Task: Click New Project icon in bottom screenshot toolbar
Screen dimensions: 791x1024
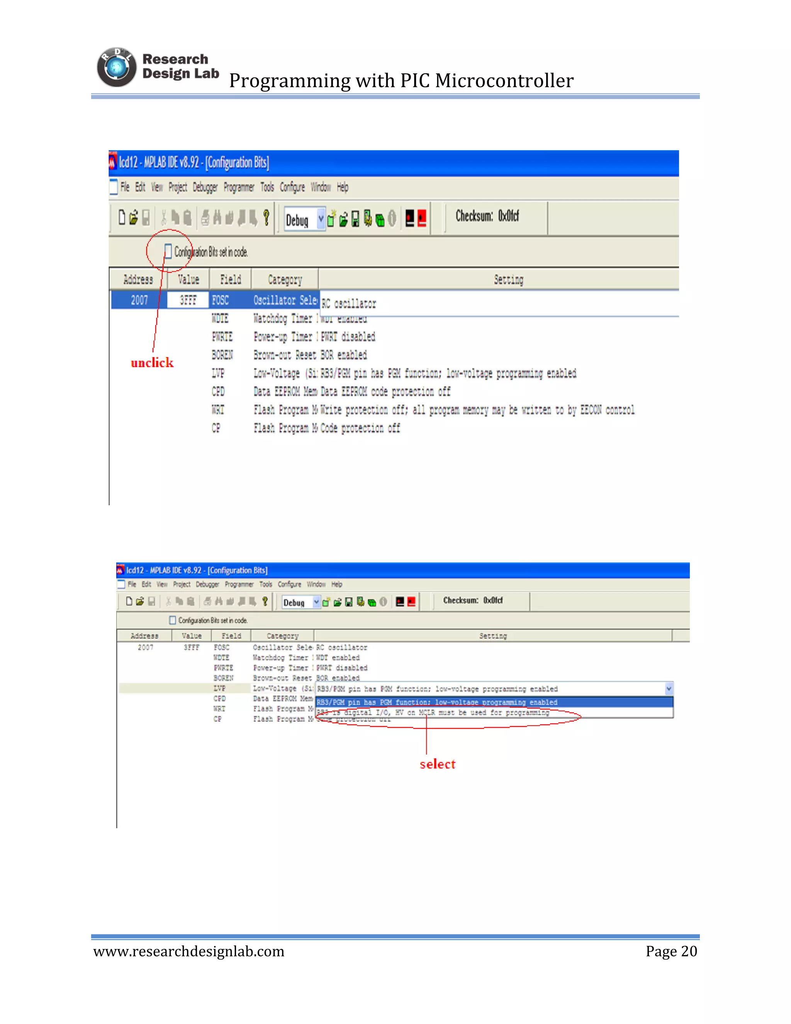Action: pyautogui.click(x=326, y=602)
